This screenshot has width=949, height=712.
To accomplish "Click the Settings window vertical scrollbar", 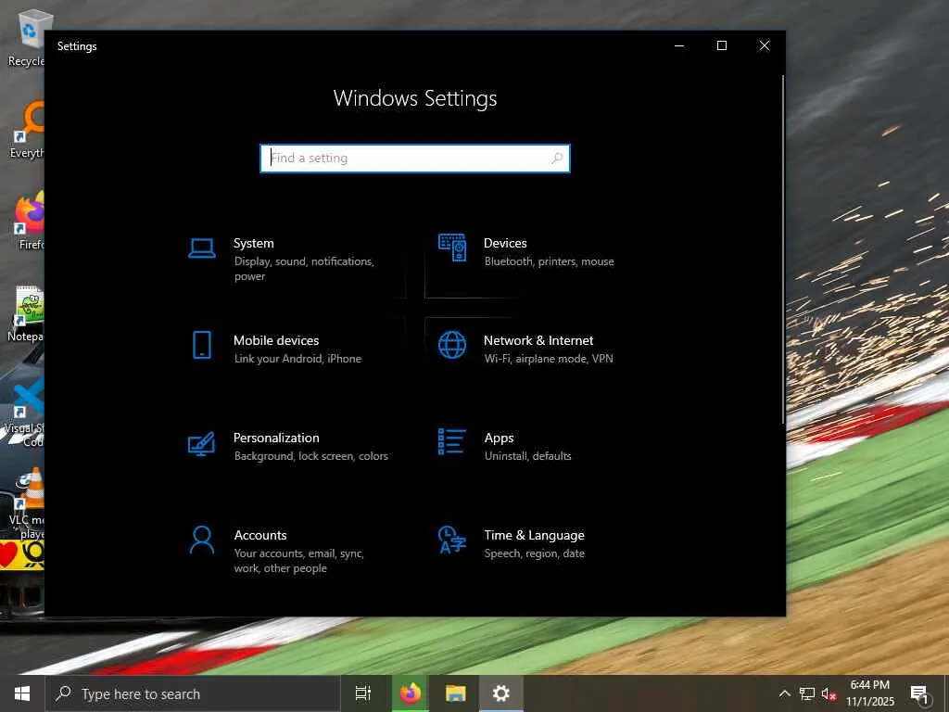I will click(782, 249).
